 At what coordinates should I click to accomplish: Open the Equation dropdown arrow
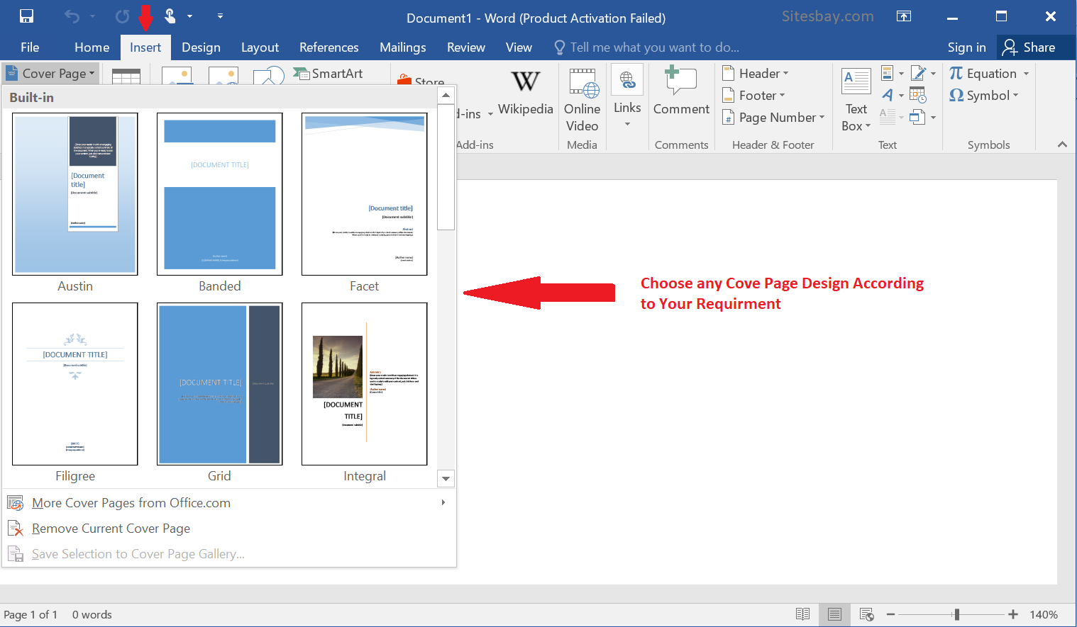click(x=1026, y=74)
